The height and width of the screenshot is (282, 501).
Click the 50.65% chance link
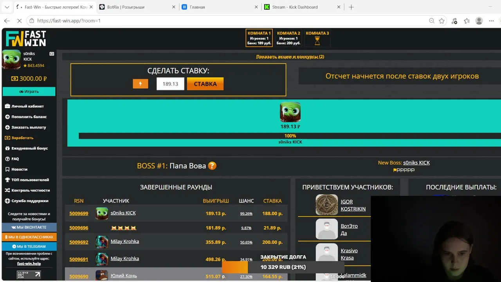pos(246,242)
